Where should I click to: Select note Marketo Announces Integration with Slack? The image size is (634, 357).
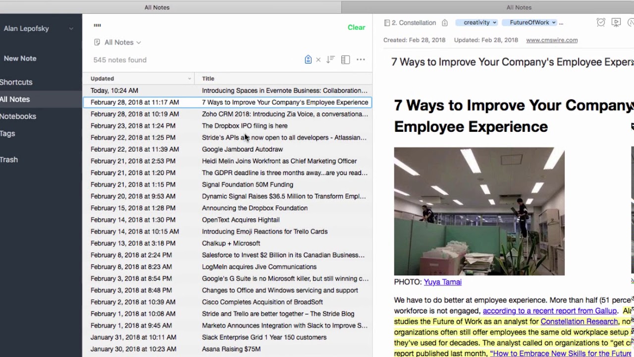[x=227, y=325]
